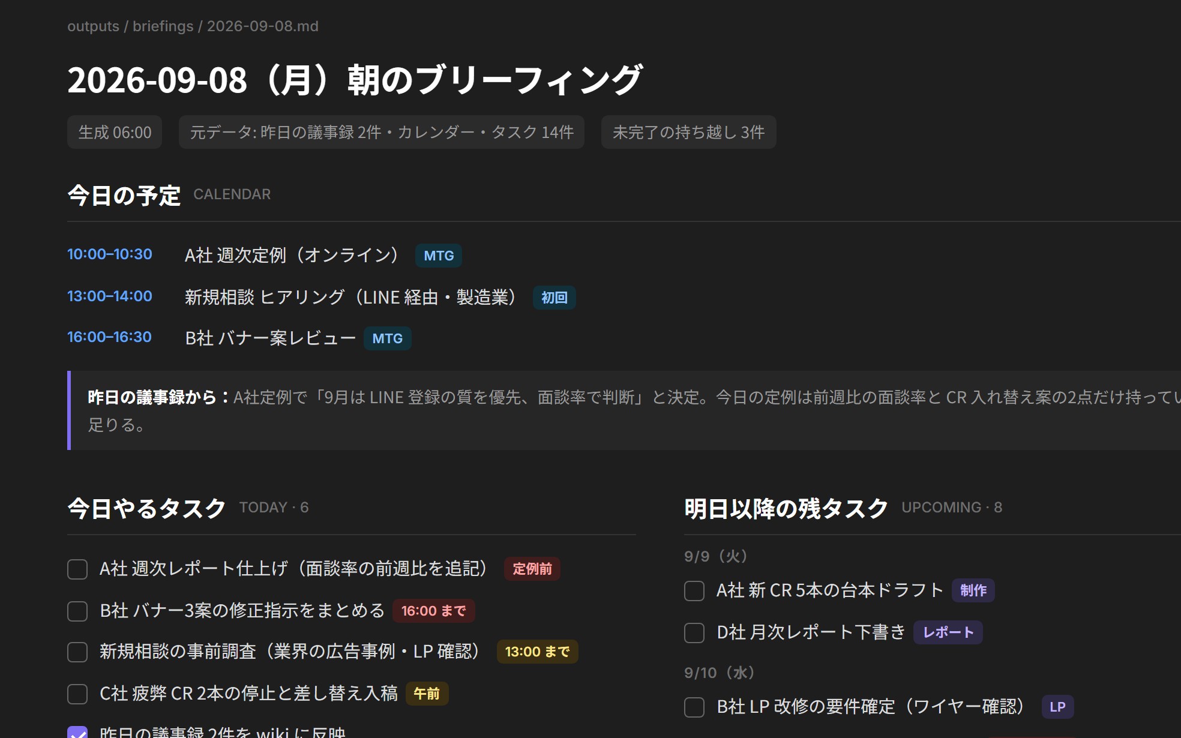Tick the B社 LP 改修の要件確定 checkbox

(694, 707)
